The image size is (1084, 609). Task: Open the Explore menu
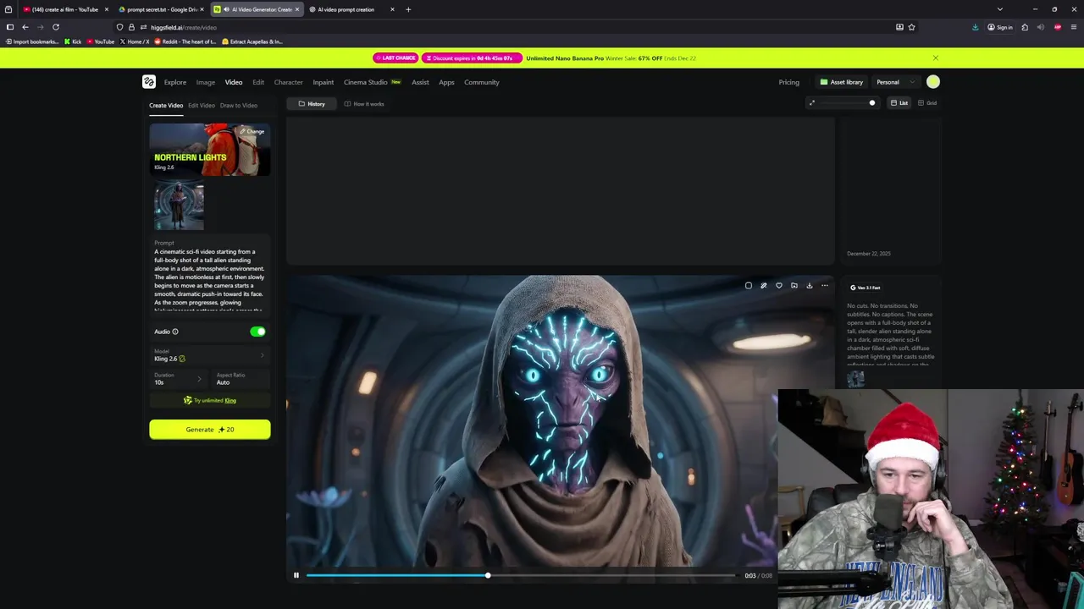175,82
